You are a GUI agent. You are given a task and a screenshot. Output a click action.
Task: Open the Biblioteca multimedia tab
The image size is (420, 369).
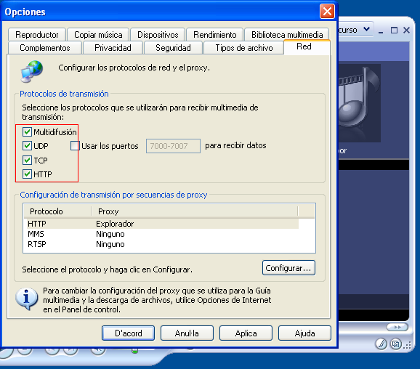tap(287, 35)
